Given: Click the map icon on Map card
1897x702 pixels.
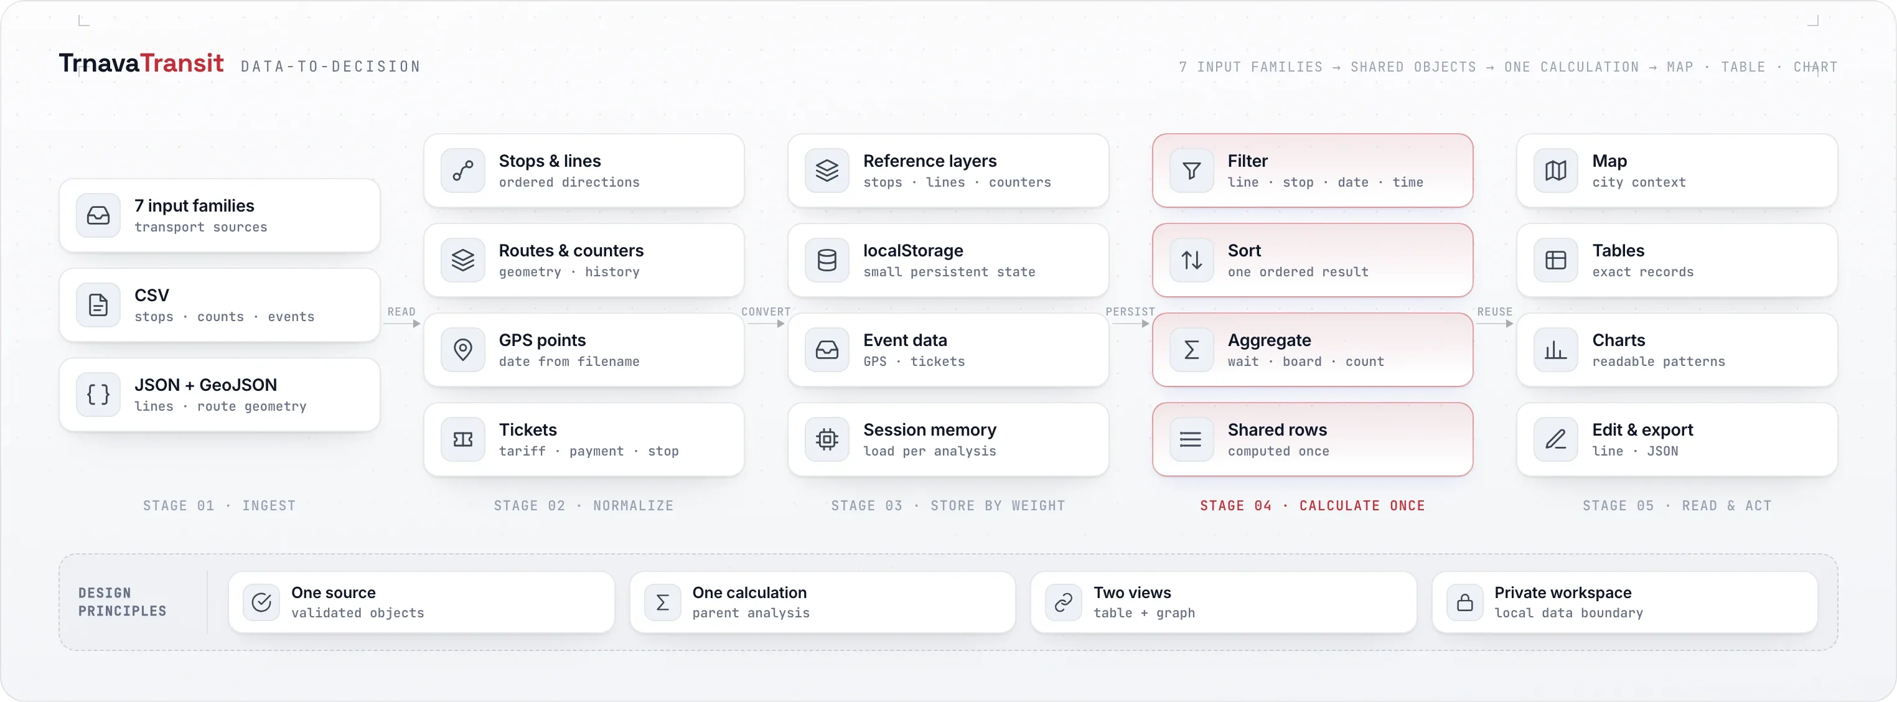Looking at the screenshot, I should [1555, 171].
